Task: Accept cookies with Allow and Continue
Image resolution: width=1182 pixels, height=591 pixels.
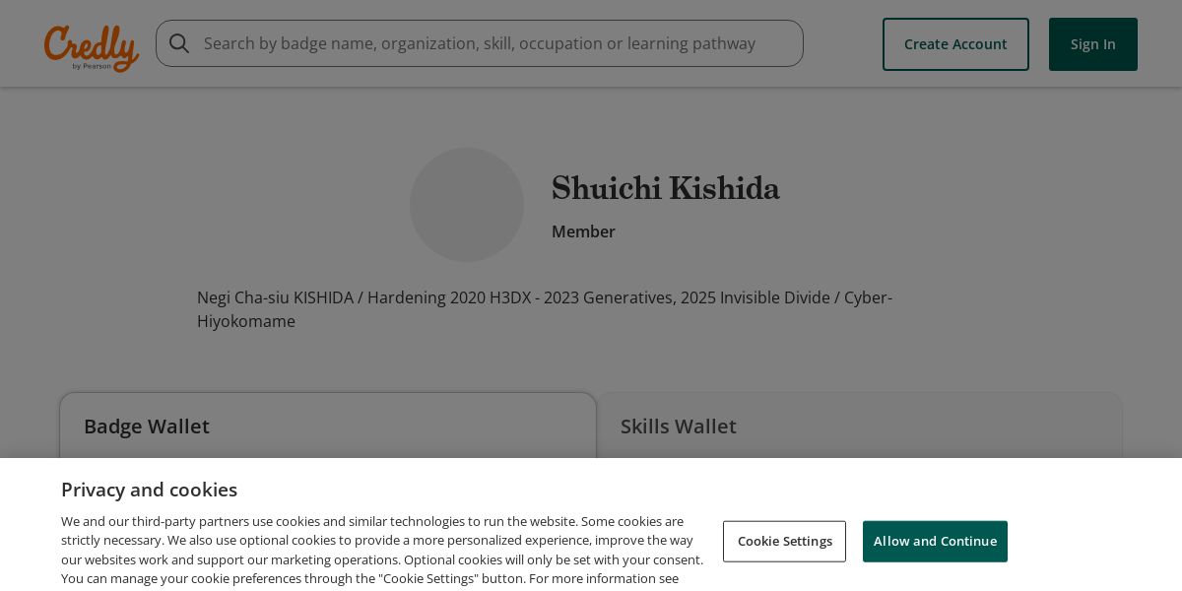Action: pyautogui.click(x=935, y=541)
